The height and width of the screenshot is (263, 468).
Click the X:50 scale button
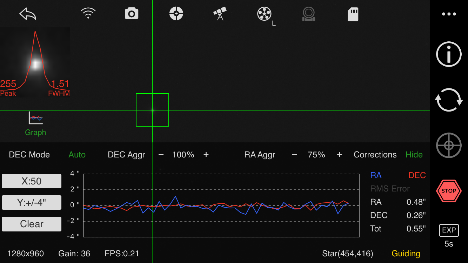[32, 181]
